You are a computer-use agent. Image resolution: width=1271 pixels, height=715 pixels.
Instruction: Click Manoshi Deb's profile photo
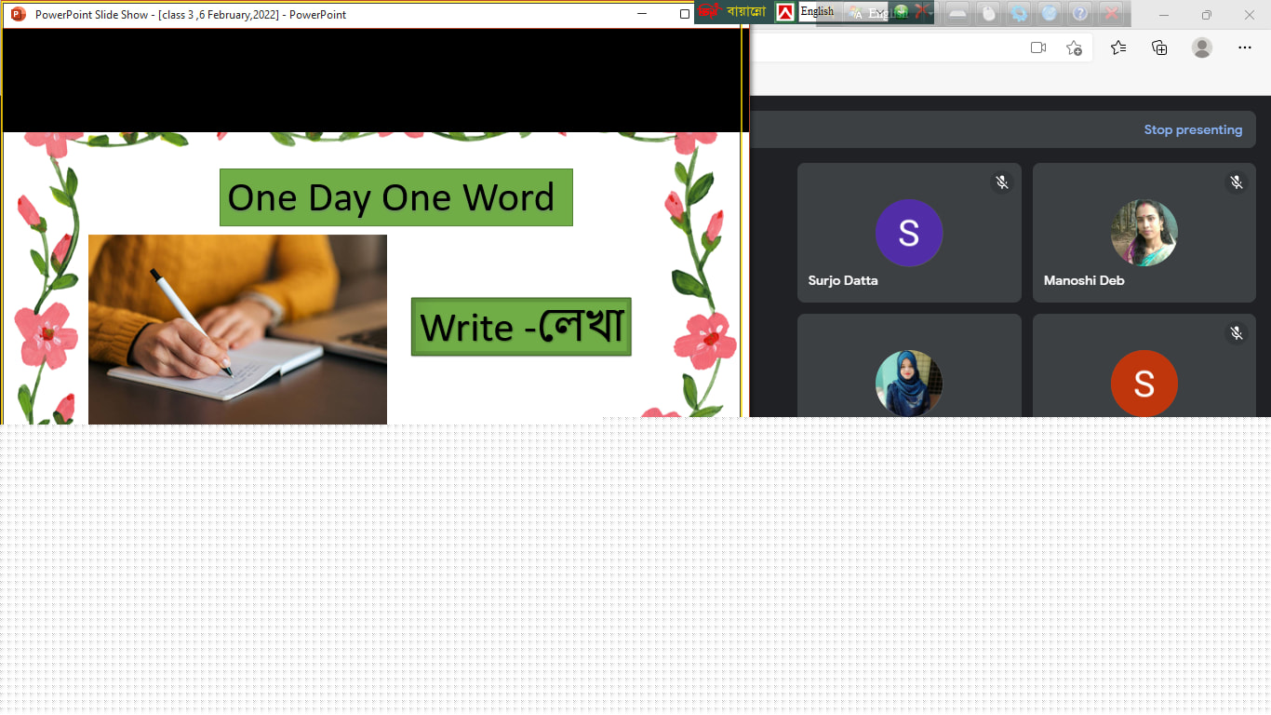(1144, 233)
